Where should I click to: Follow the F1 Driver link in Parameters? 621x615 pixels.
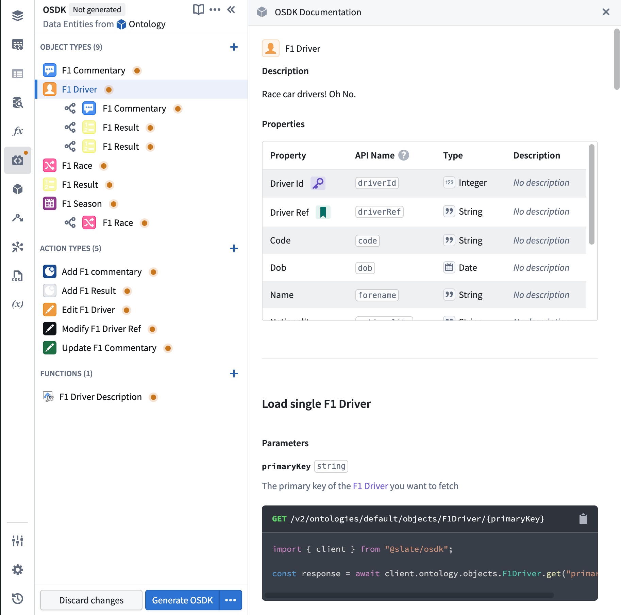tap(370, 486)
